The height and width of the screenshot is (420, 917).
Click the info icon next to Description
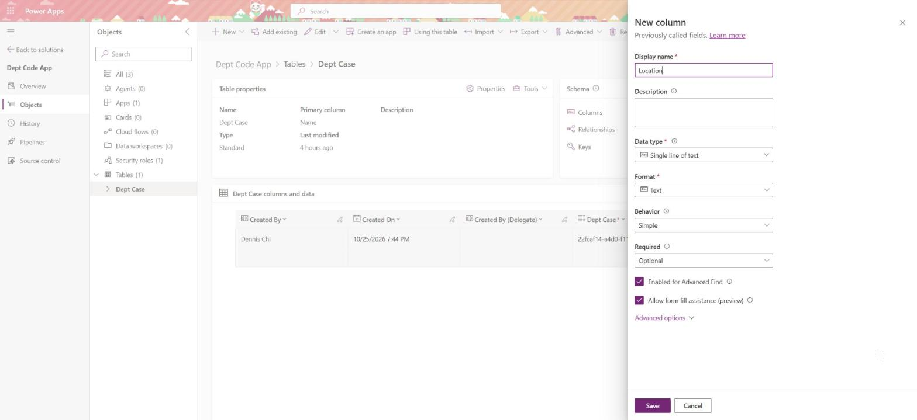click(674, 91)
